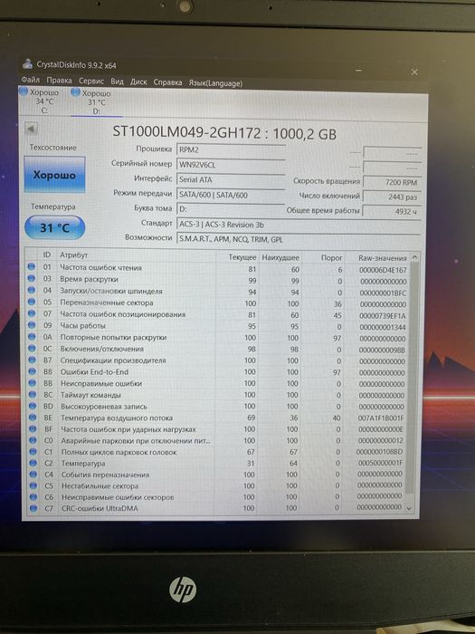Image resolution: width=475 pixels, height=634 pixels.
Task: Click the attribute list vertical scrollbar thumb
Action: tap(412, 378)
